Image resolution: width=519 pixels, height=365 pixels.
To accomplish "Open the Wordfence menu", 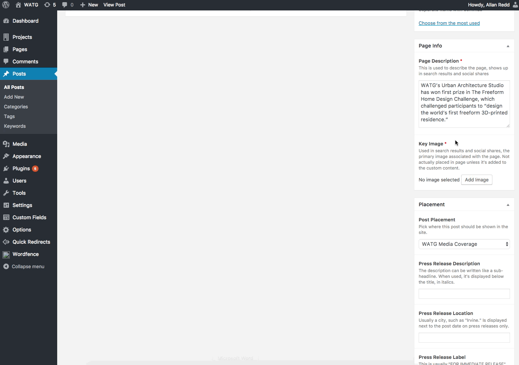I will [25, 254].
